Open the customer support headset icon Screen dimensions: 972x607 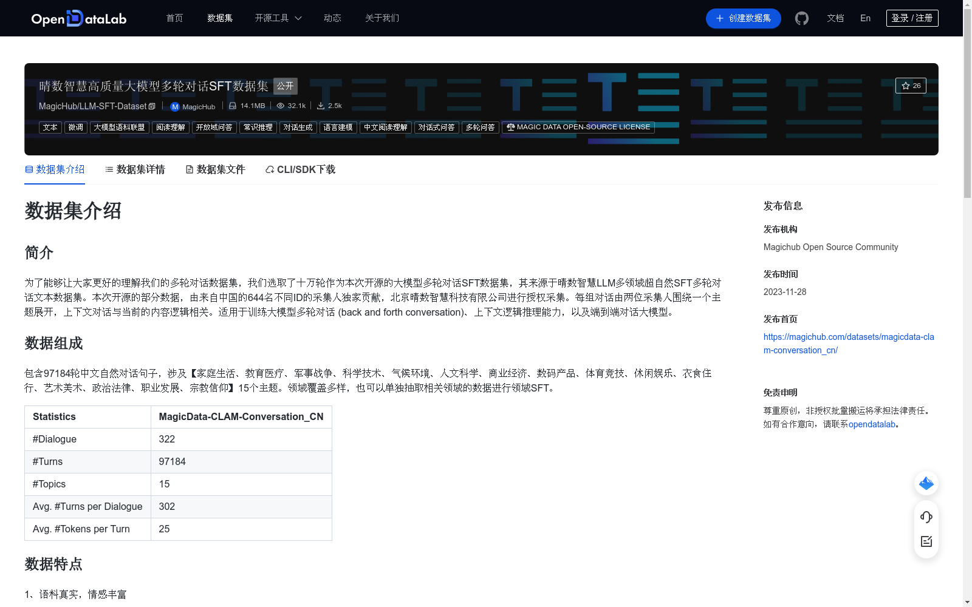point(926,517)
